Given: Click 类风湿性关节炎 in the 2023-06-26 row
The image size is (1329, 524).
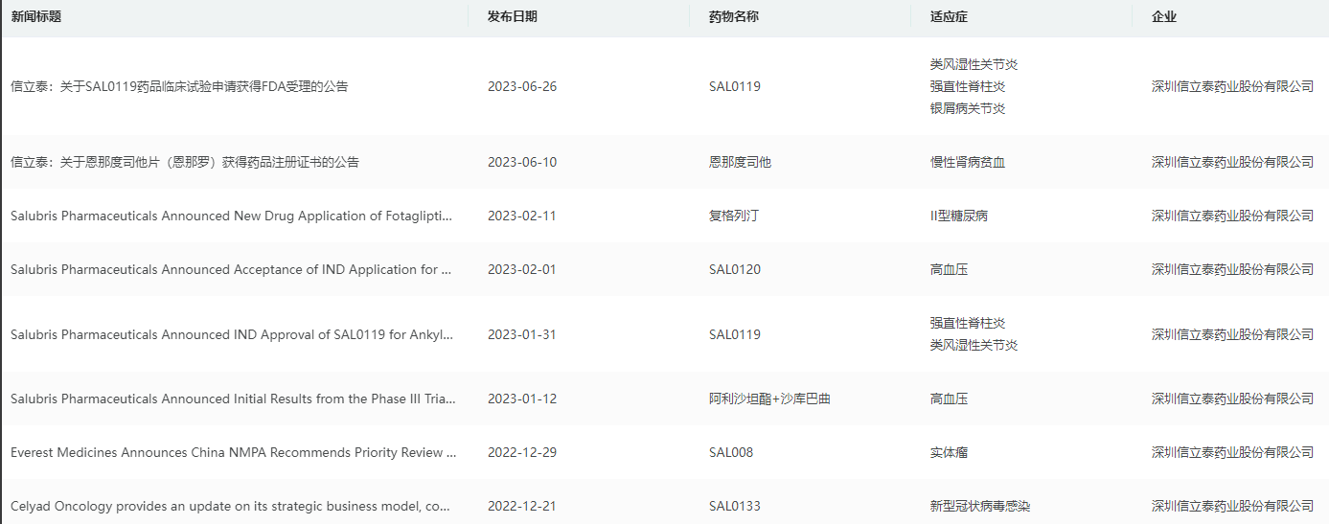Looking at the screenshot, I should pyautogui.click(x=974, y=64).
